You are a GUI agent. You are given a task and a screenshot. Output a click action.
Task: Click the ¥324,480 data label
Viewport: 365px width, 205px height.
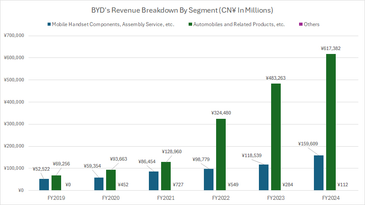coord(221,113)
